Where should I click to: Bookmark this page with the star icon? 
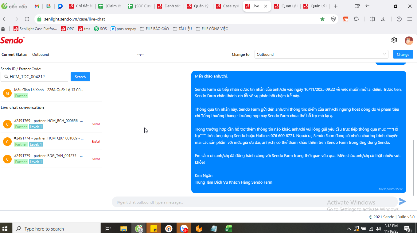point(322,19)
